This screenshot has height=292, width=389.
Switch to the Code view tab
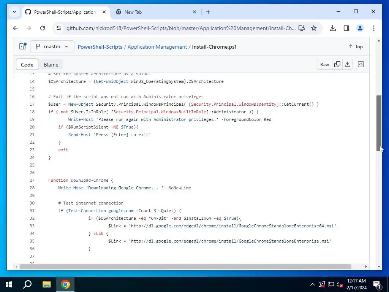click(x=27, y=65)
